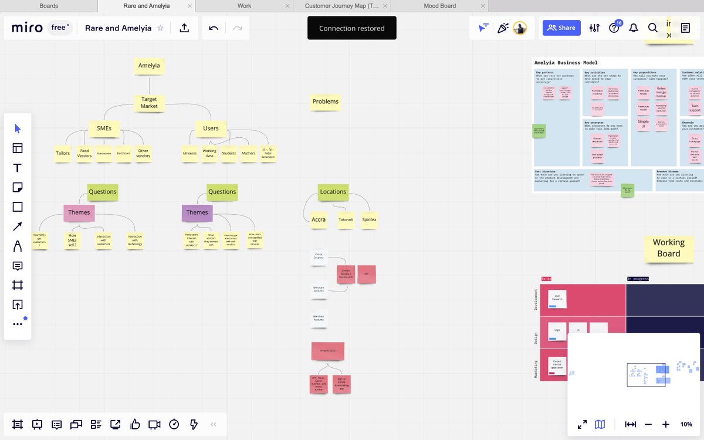Image resolution: width=704 pixels, height=440 pixels.
Task: Open the user avatar in top bar
Action: click(520, 28)
